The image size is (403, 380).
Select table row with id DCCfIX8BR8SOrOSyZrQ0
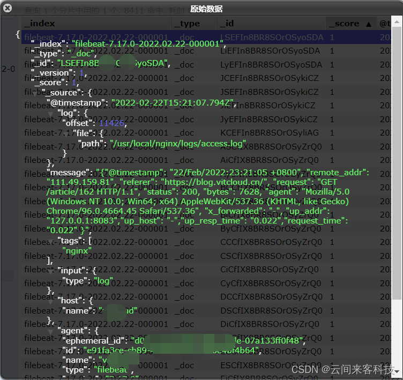coord(206,297)
